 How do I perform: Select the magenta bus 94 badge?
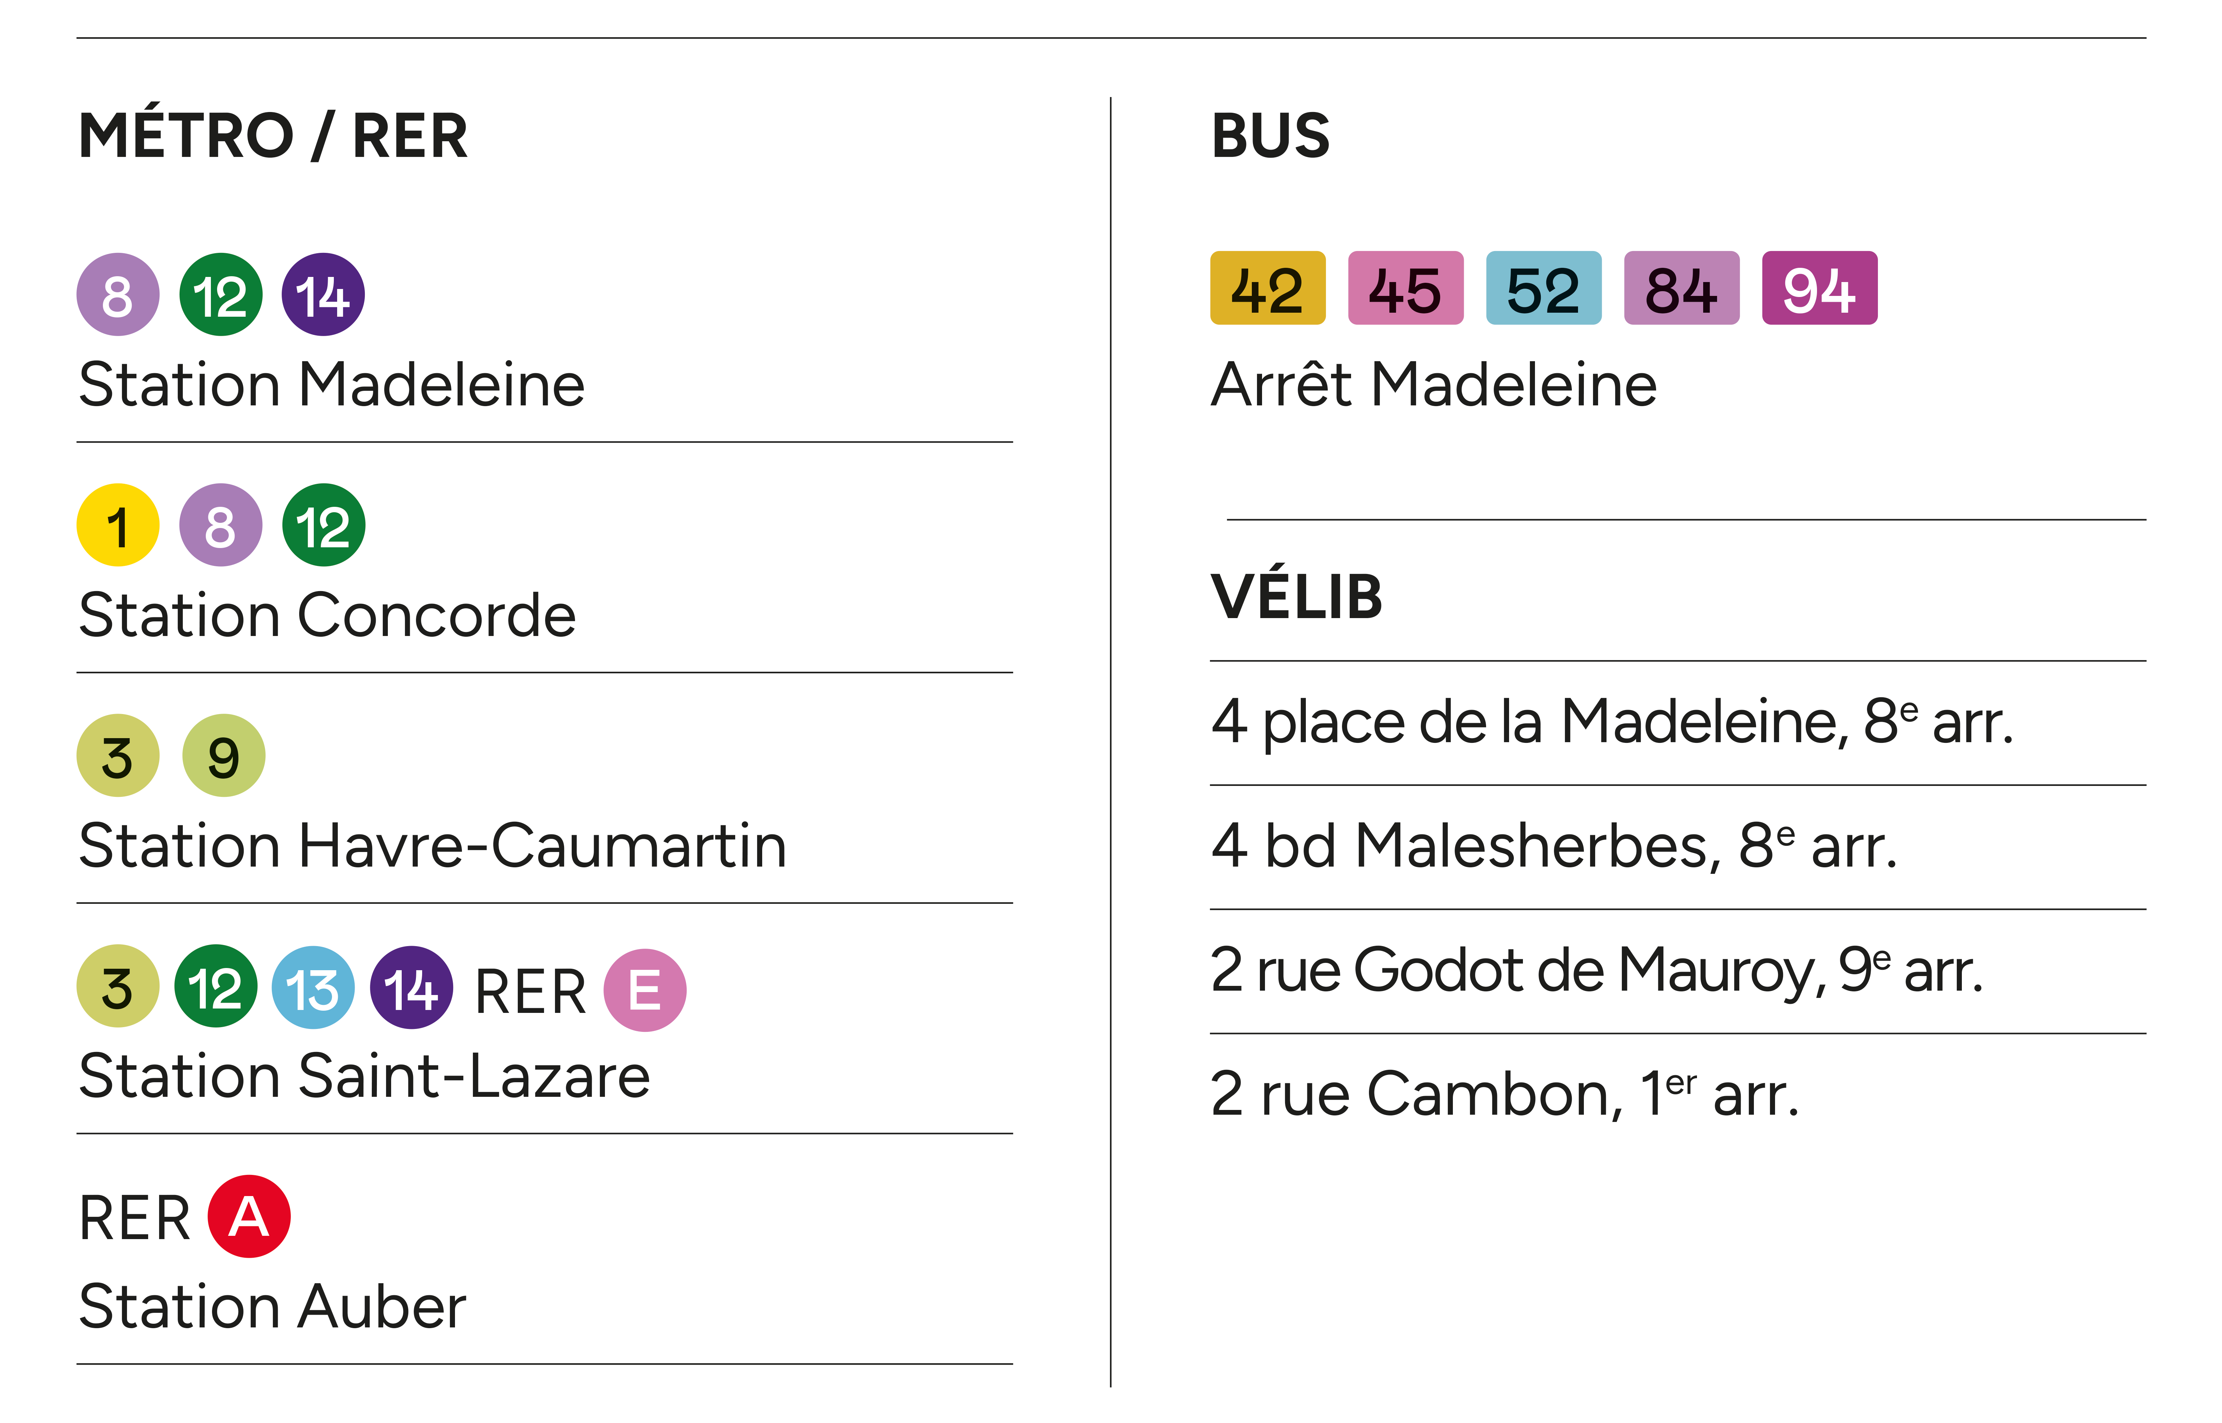1819,288
